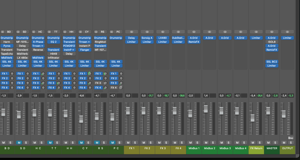The image size is (300, 160).
Task: Click the stereo format icon on FX 2 strip
Action: click(147, 32)
